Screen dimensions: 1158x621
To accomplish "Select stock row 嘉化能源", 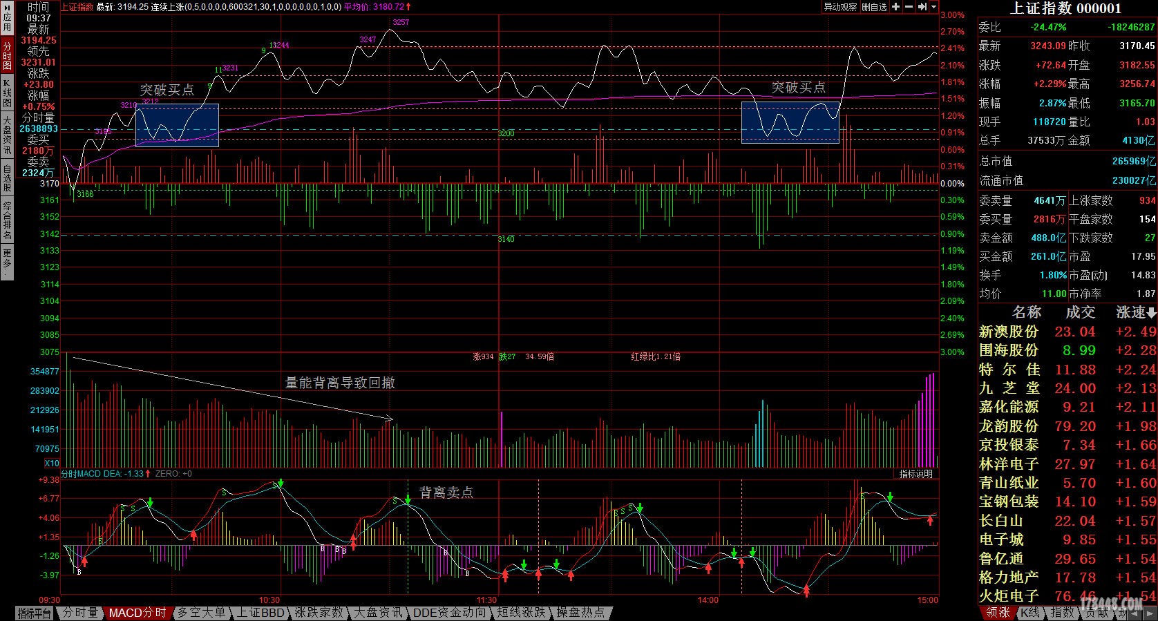I will click(x=1067, y=407).
